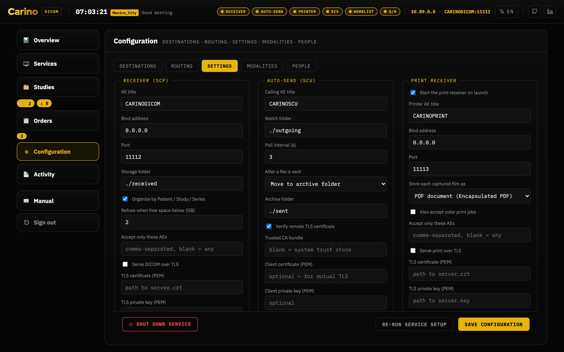Screen dimensions: 564x352
Task: Switch to the PEOPLE tab
Action: 301,66
